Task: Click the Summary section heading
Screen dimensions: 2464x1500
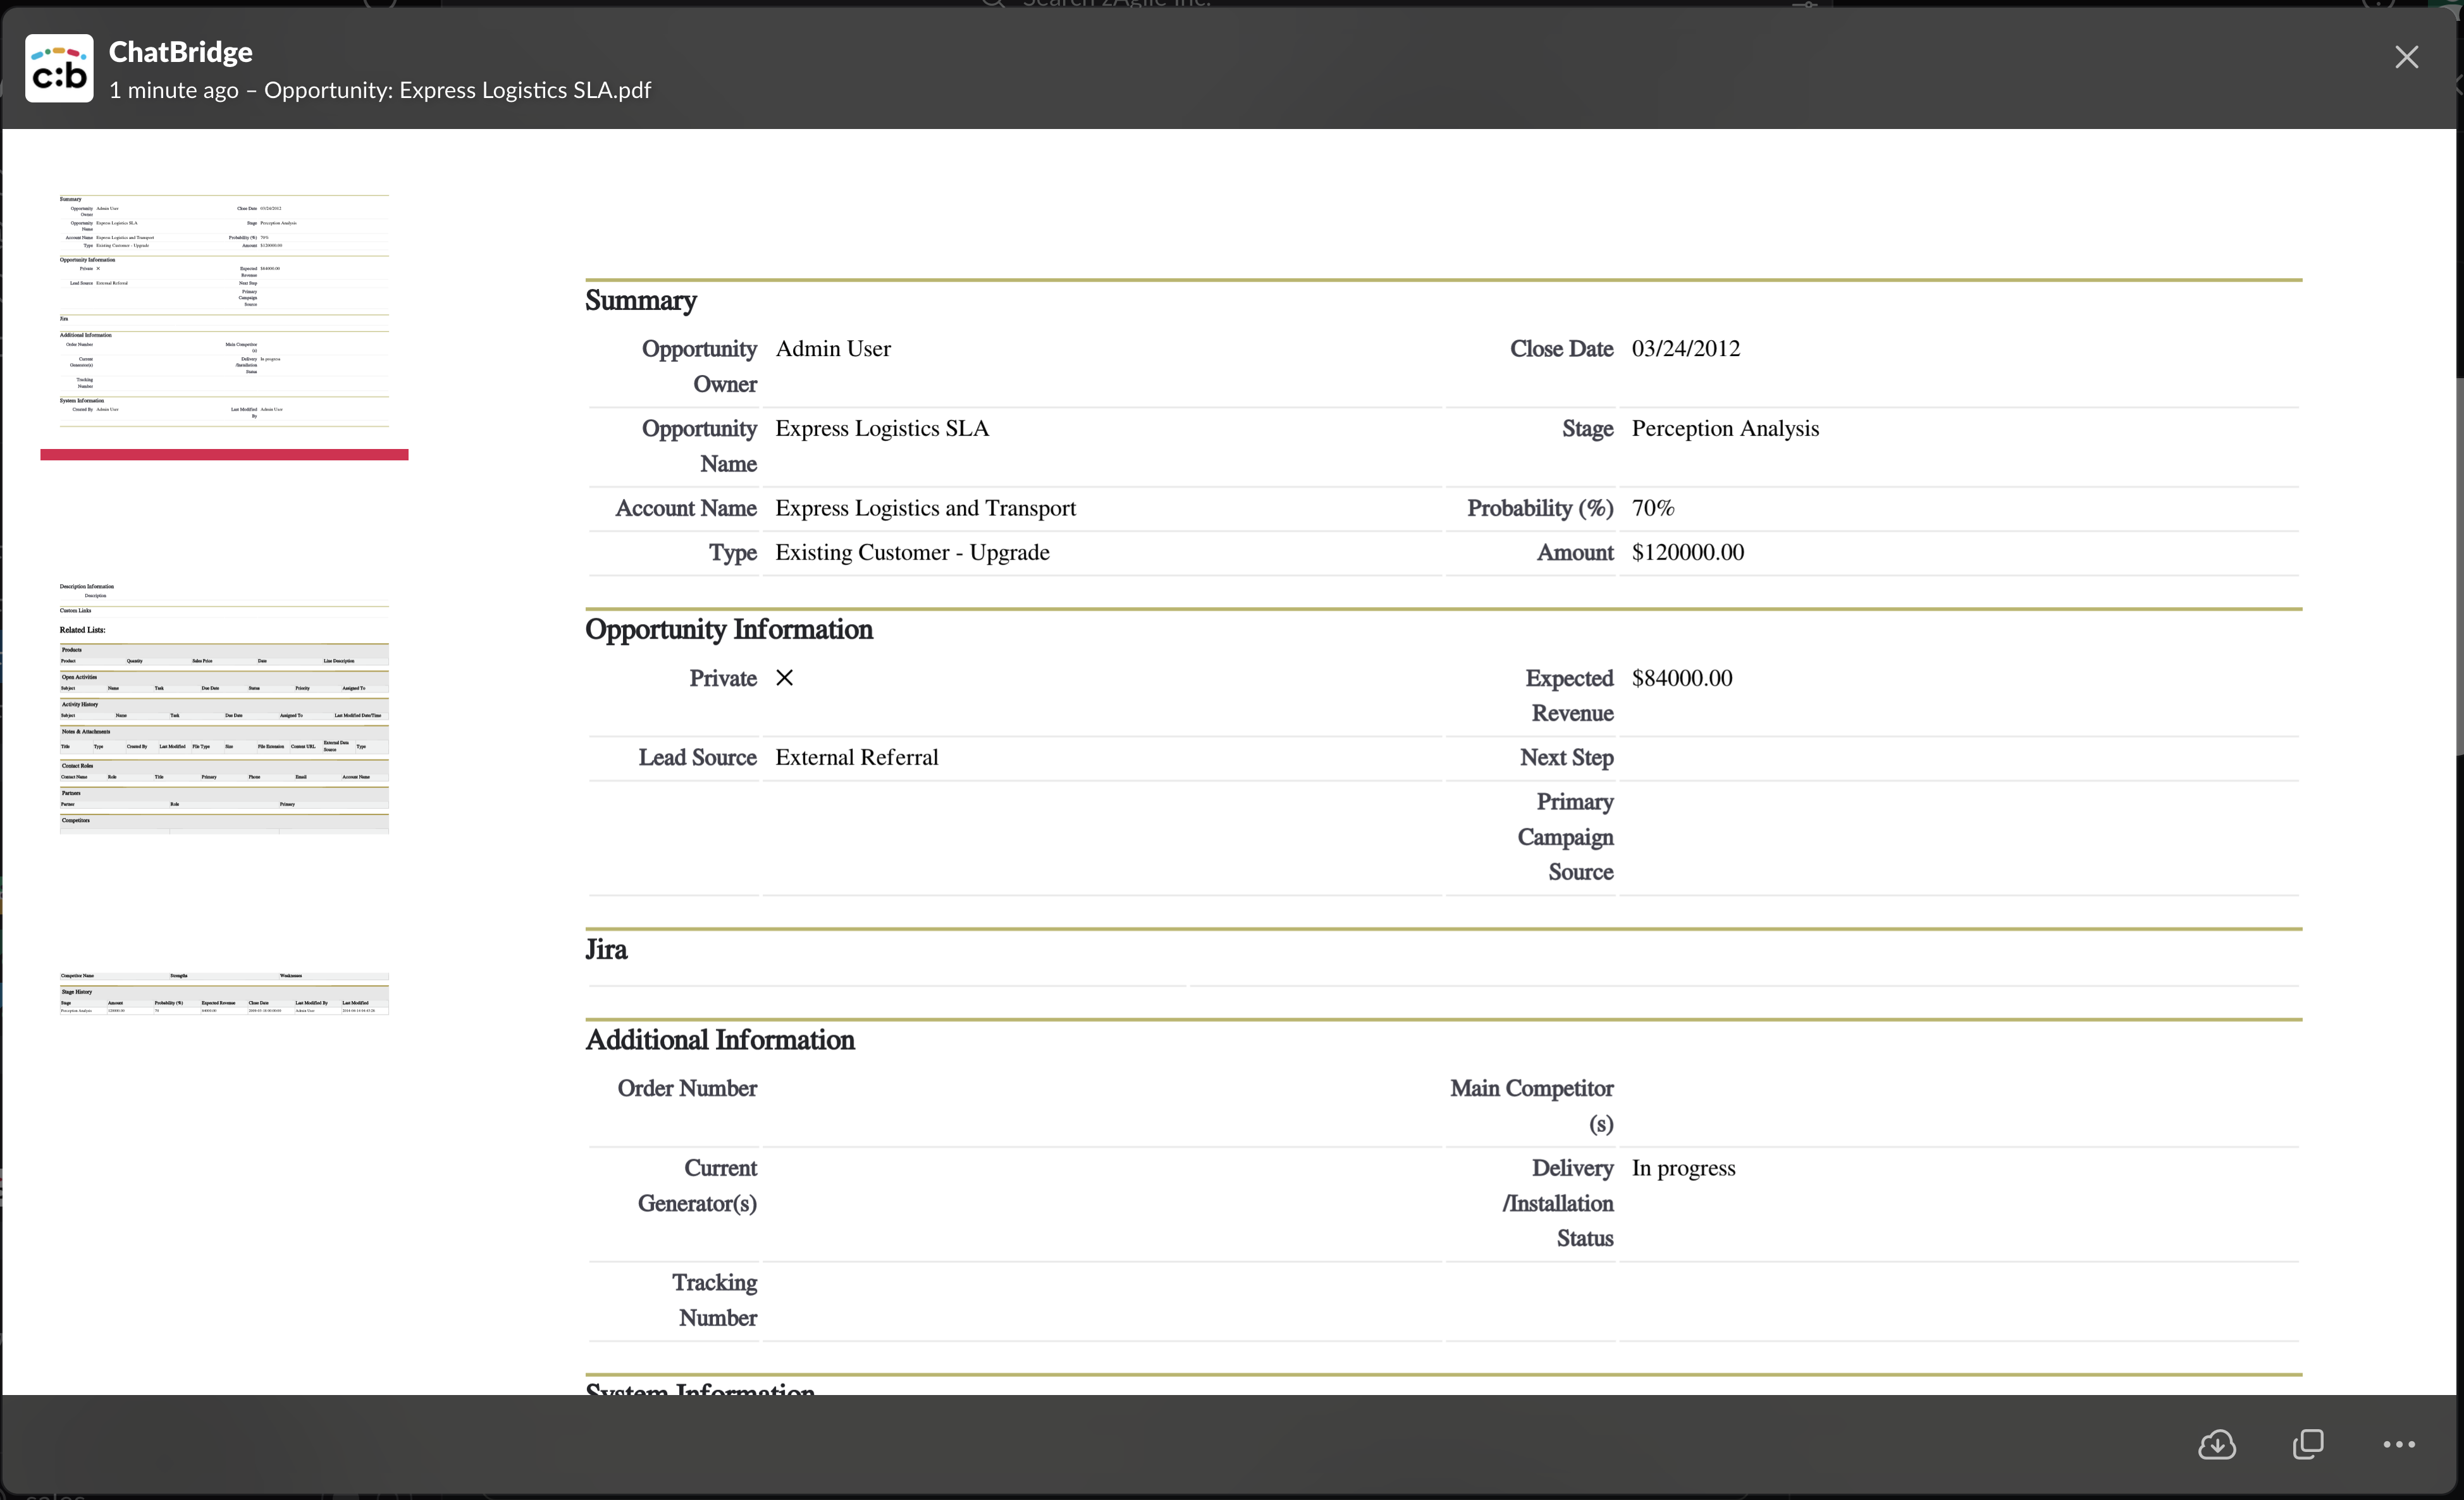Action: pos(640,300)
